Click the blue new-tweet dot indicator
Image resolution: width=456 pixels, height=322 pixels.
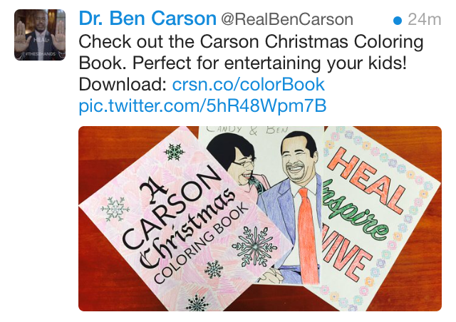[x=398, y=19]
